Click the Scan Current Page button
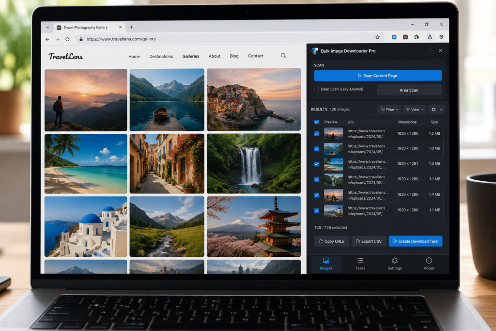The height and width of the screenshot is (331, 496). [x=378, y=76]
